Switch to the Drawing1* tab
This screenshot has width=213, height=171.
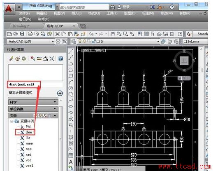tap(21, 26)
